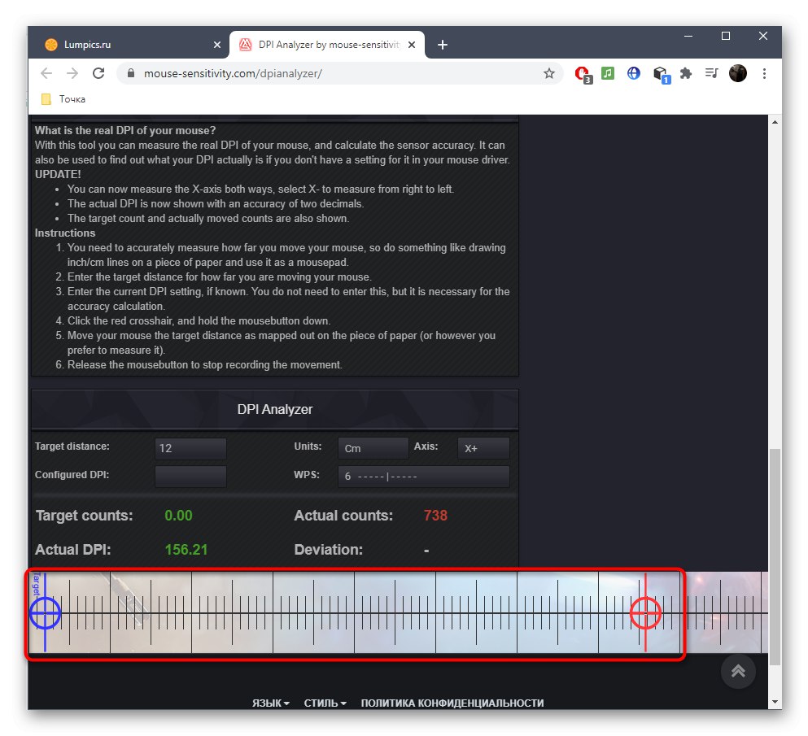Open the cube extension with badge
Image resolution: width=808 pixels, height=736 pixels.
coord(662,75)
